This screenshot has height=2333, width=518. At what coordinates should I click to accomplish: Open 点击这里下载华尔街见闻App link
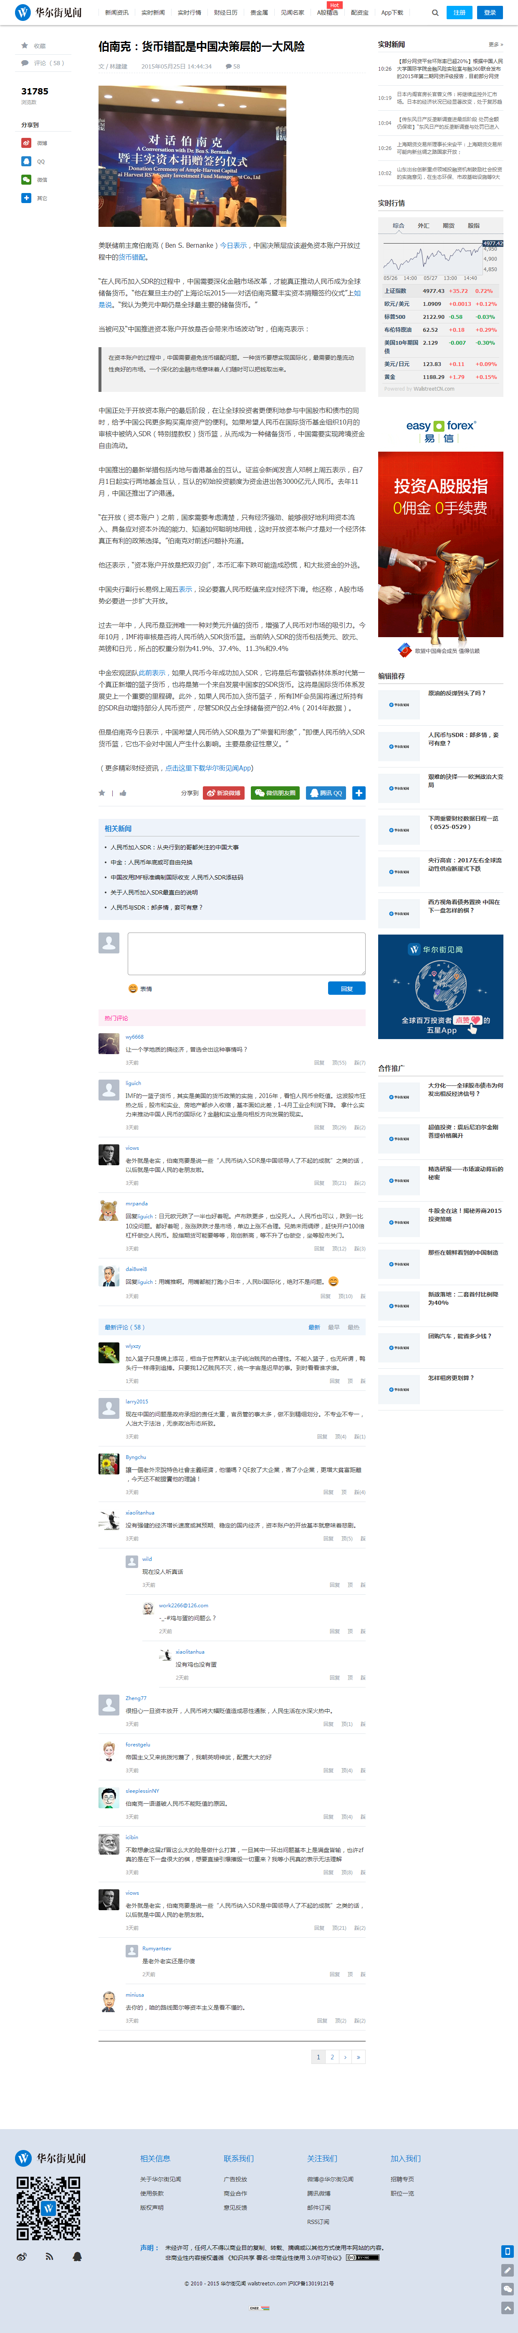point(208,768)
